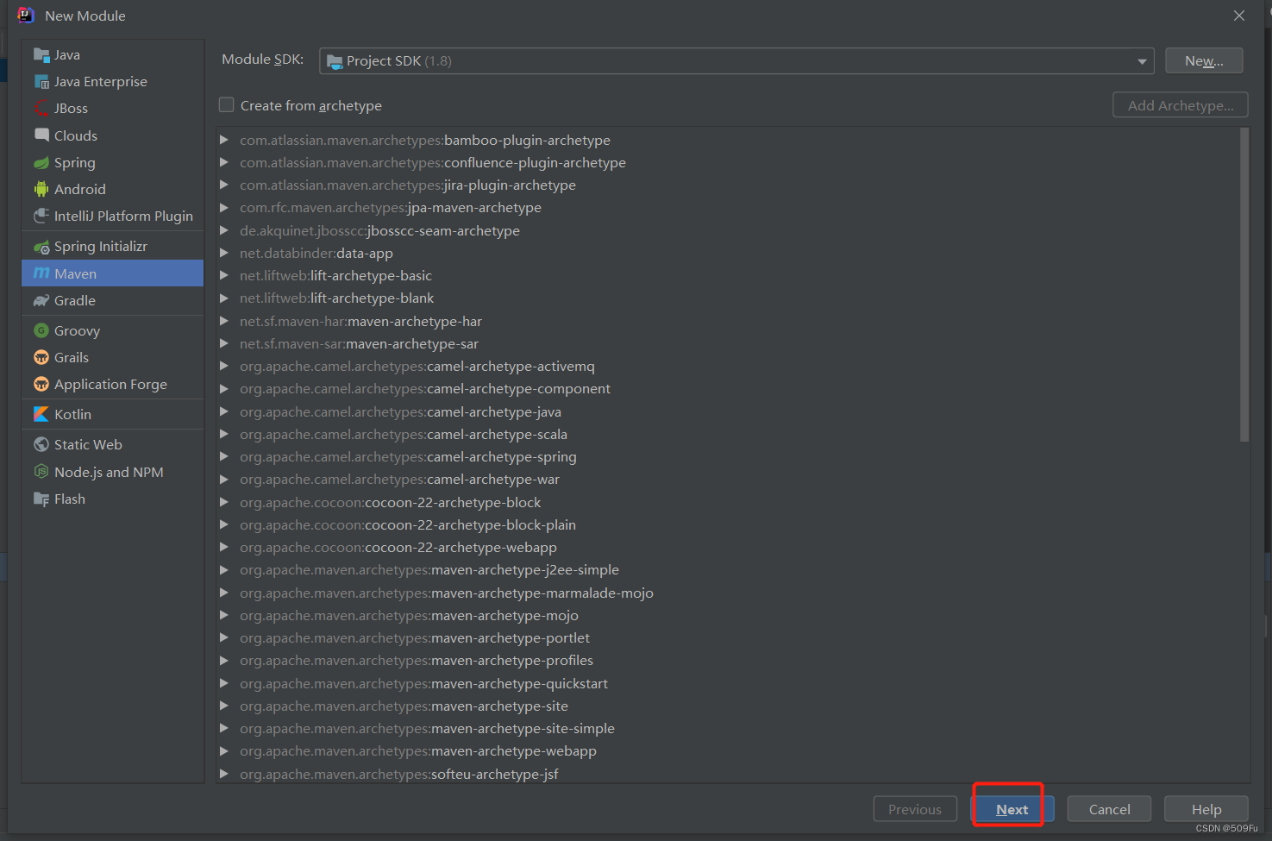Select Spring Initializr module type
1272x841 pixels.
pyautogui.click(x=113, y=247)
